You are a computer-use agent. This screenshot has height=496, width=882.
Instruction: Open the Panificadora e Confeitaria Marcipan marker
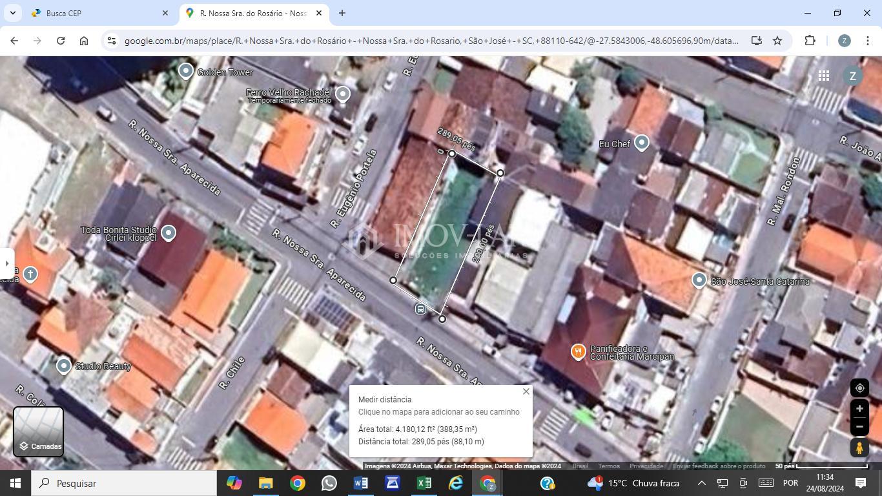point(578,351)
